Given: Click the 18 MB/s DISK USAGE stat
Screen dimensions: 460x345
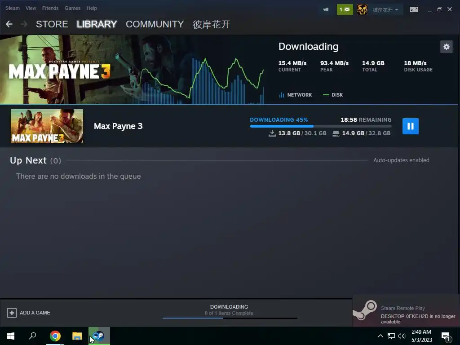Looking at the screenshot, I should (418, 66).
